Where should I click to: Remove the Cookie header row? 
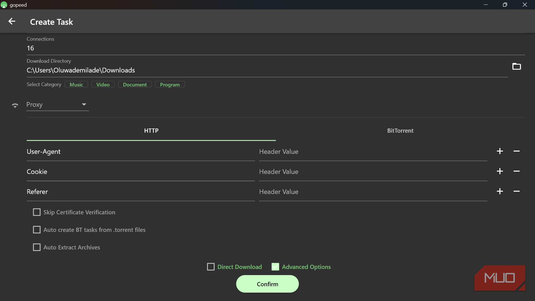517,171
